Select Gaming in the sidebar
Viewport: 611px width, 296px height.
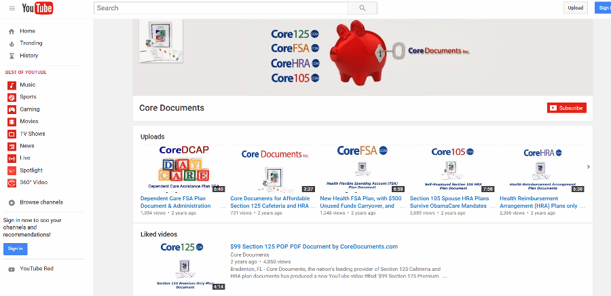[30, 109]
